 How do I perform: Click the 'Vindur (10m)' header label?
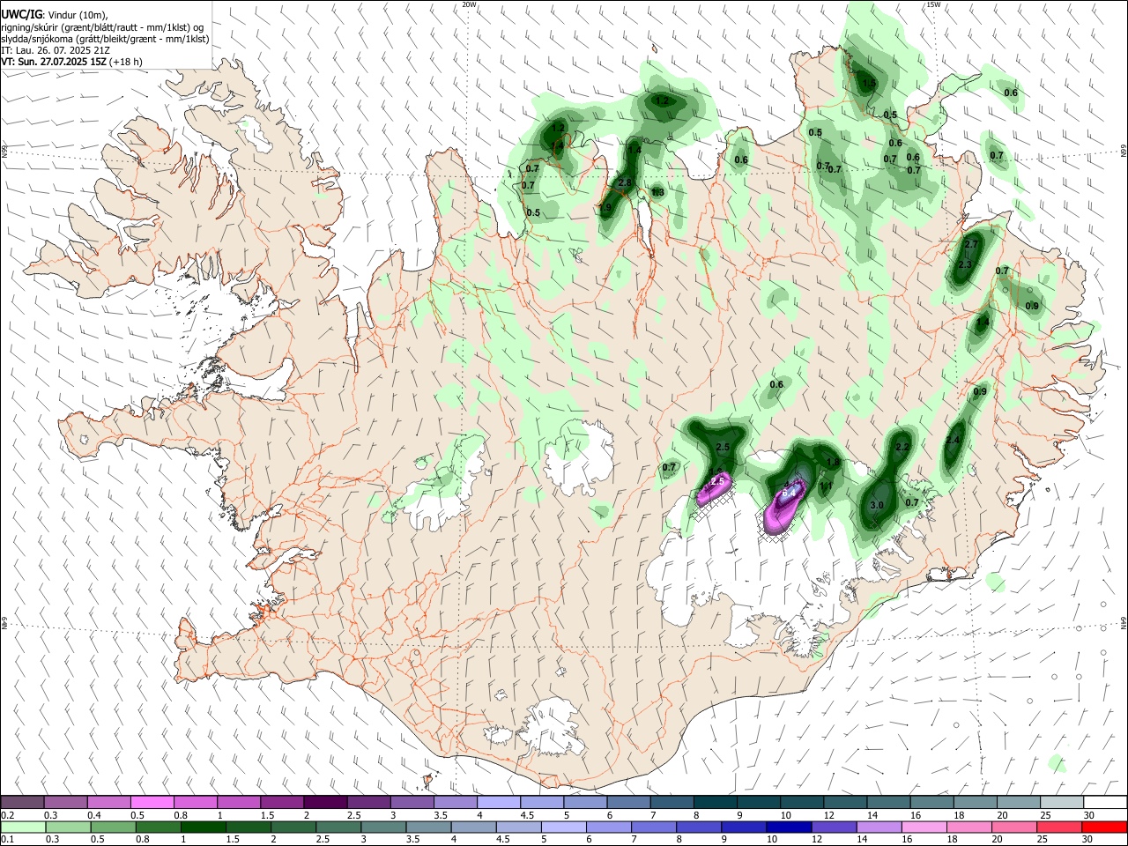(76, 15)
